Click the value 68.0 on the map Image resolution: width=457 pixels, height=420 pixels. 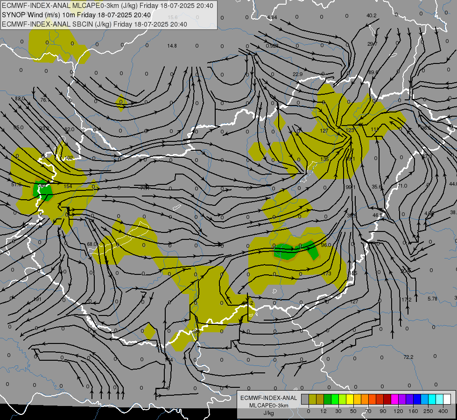point(92,244)
